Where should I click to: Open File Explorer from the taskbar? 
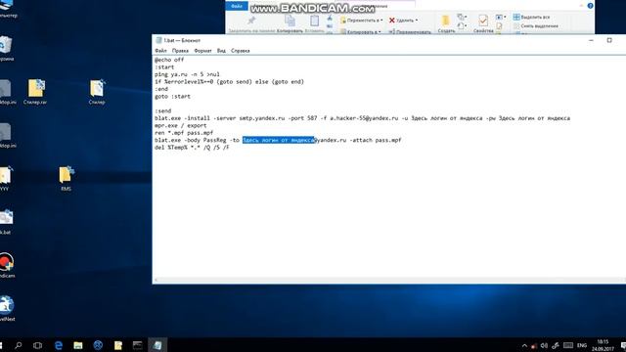point(78,345)
